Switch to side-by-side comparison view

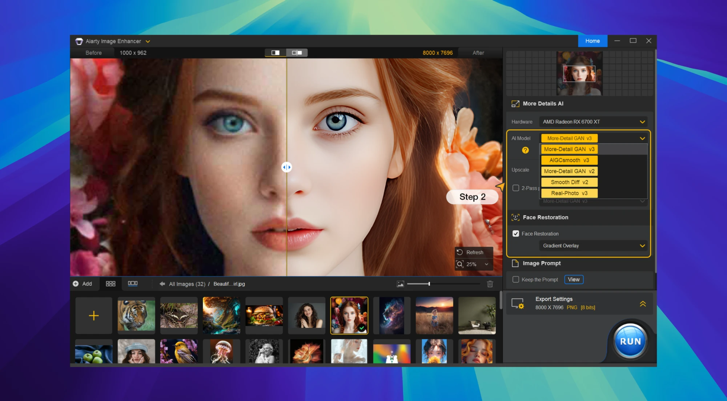297,53
